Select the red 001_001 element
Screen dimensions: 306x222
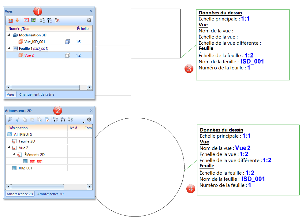pos(36,161)
